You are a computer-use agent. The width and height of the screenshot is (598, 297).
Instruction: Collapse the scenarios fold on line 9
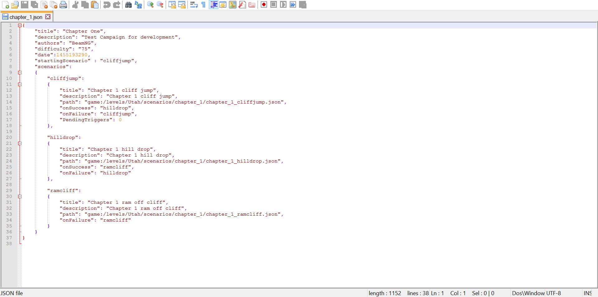20,72
